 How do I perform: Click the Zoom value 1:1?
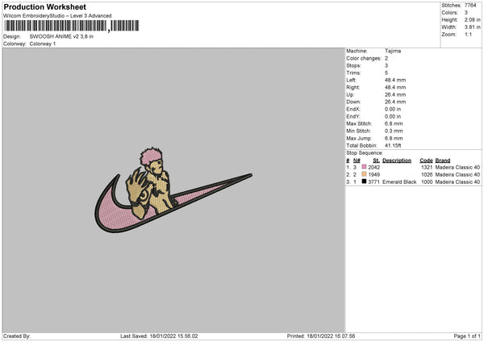coord(468,34)
